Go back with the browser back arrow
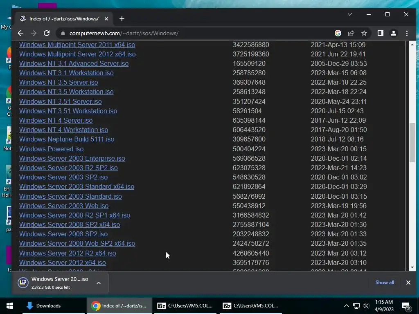The image size is (419, 314). [x=20, y=33]
